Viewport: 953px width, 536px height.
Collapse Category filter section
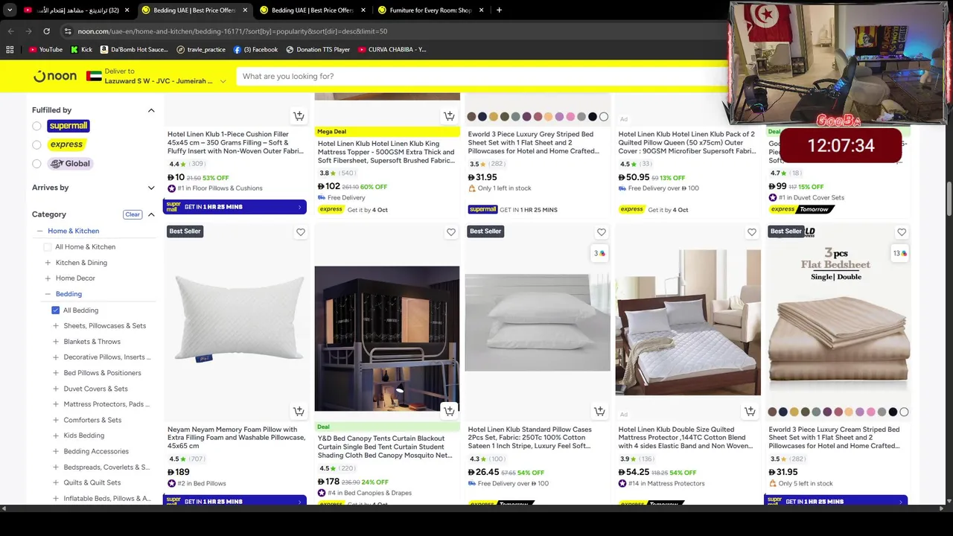coord(151,214)
